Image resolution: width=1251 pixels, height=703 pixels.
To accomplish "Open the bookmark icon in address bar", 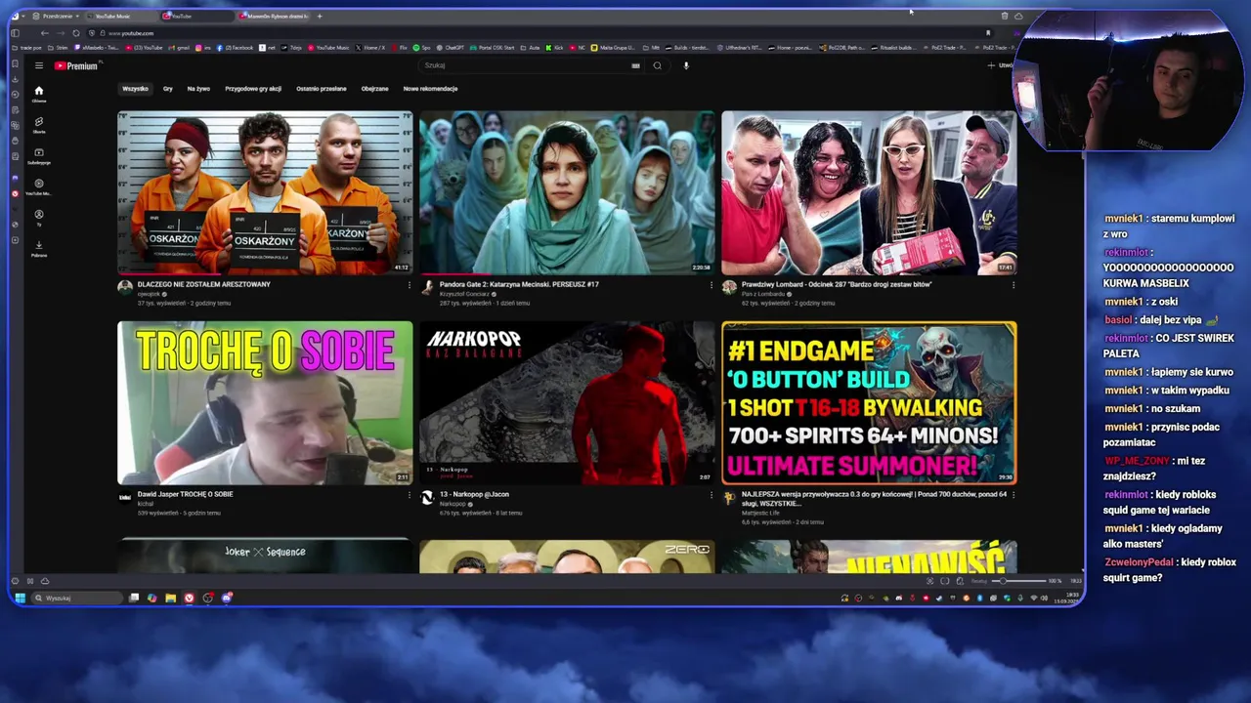I will click(988, 33).
